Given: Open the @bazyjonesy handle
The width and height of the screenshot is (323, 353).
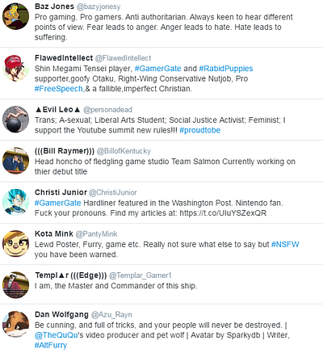Looking at the screenshot, I should [99, 6].
